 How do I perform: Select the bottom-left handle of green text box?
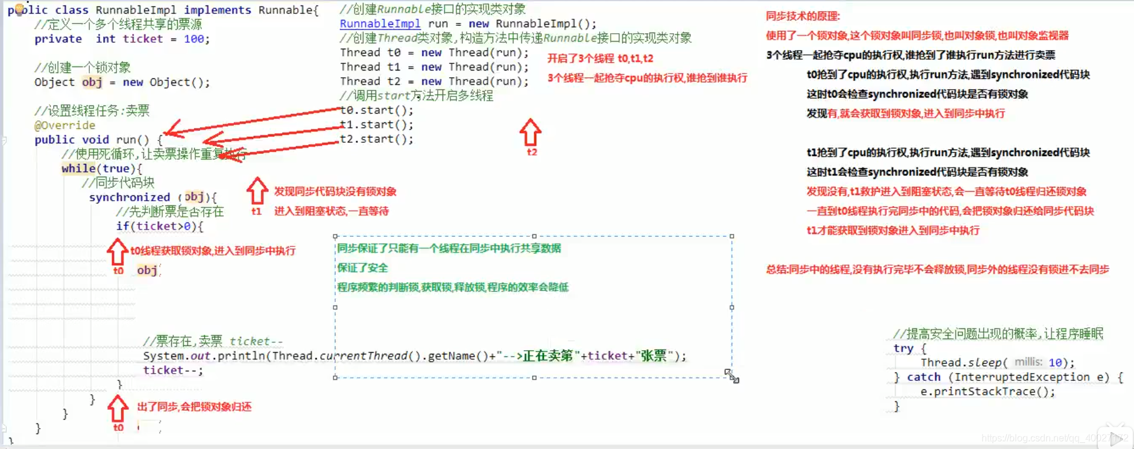point(335,378)
